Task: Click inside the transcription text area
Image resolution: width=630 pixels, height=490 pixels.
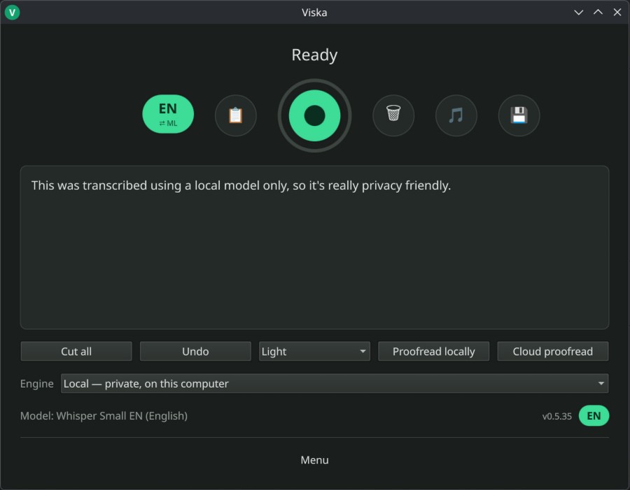Action: [x=314, y=247]
